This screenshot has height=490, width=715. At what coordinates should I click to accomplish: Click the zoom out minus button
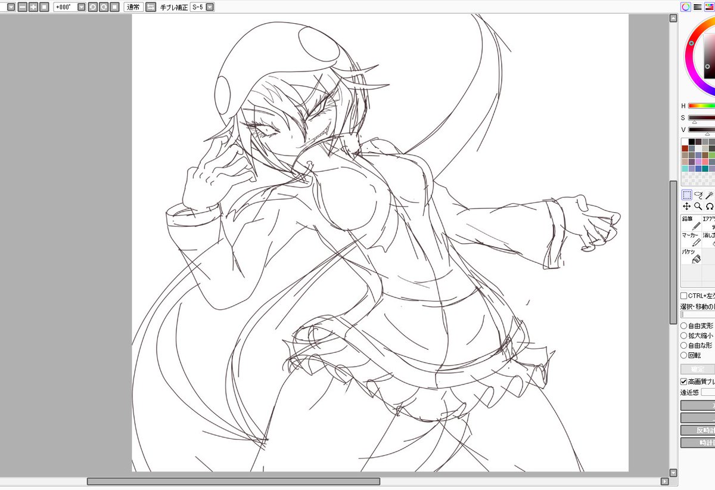click(22, 7)
